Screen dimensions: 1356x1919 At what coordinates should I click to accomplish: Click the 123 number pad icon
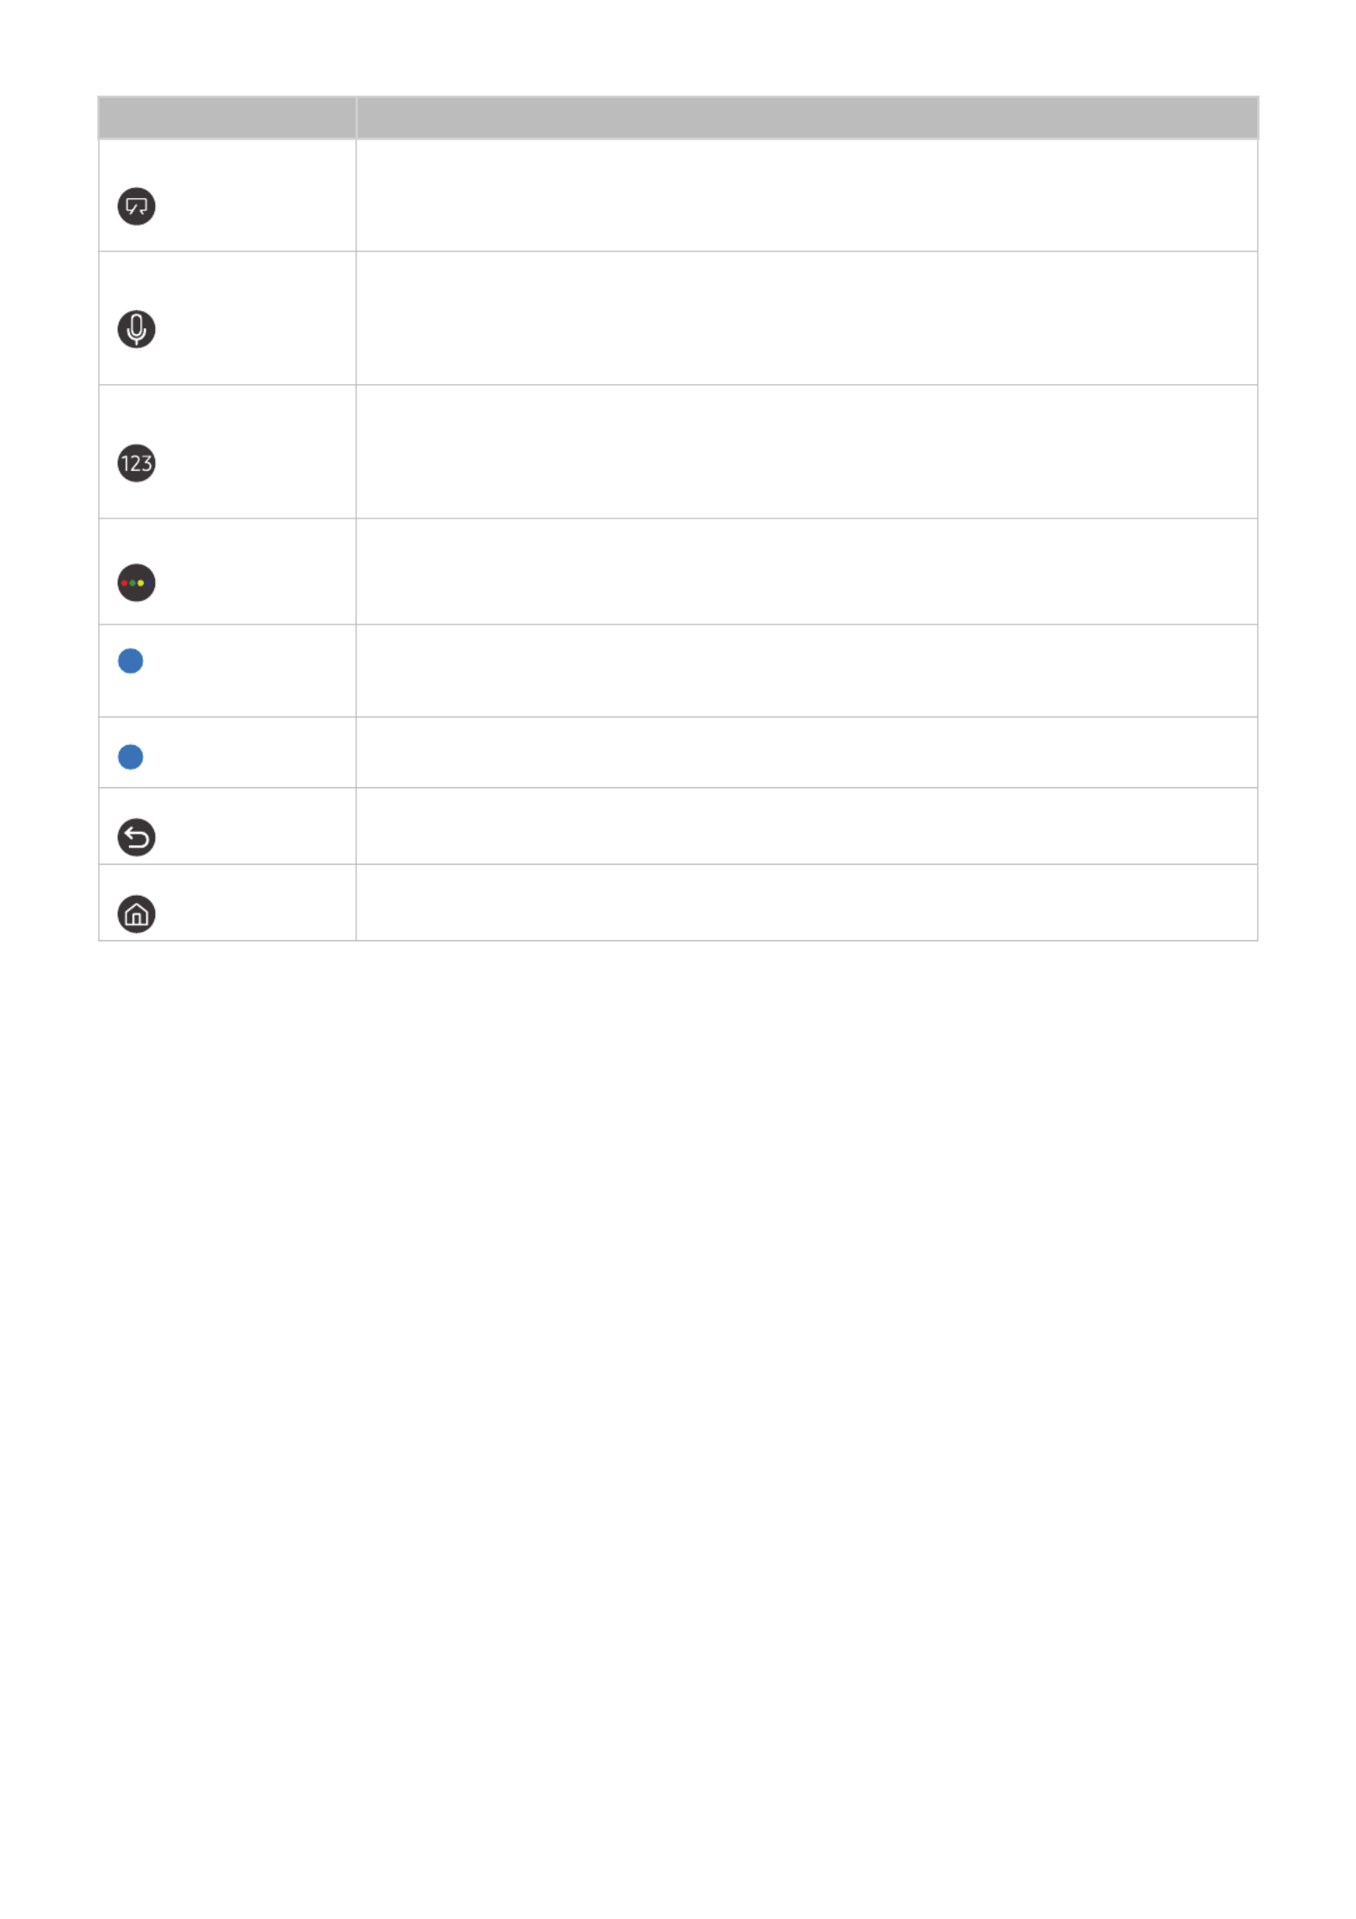click(x=136, y=463)
